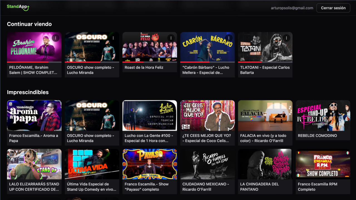Open the Roast de la Hora Feliz thumbnail

pos(150,47)
